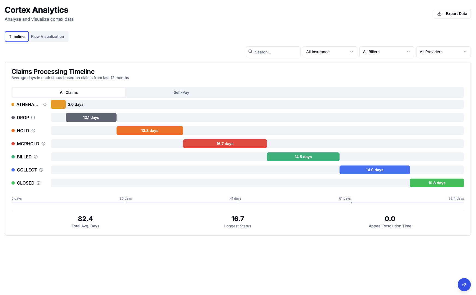This screenshot has width=476, height=295.
Task: Expand the All Billers filter
Action: click(386, 52)
